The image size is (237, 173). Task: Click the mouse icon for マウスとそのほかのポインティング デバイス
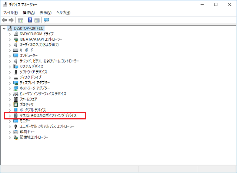click(x=16, y=116)
